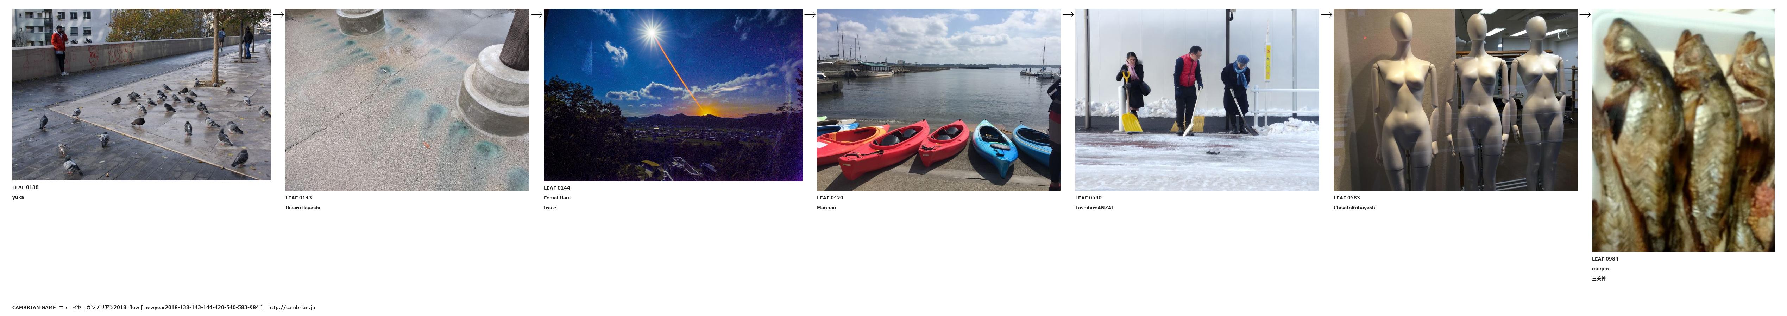The width and height of the screenshot is (1787, 316).
Task: Click the LEAF 0984 label
Action: click(1605, 259)
